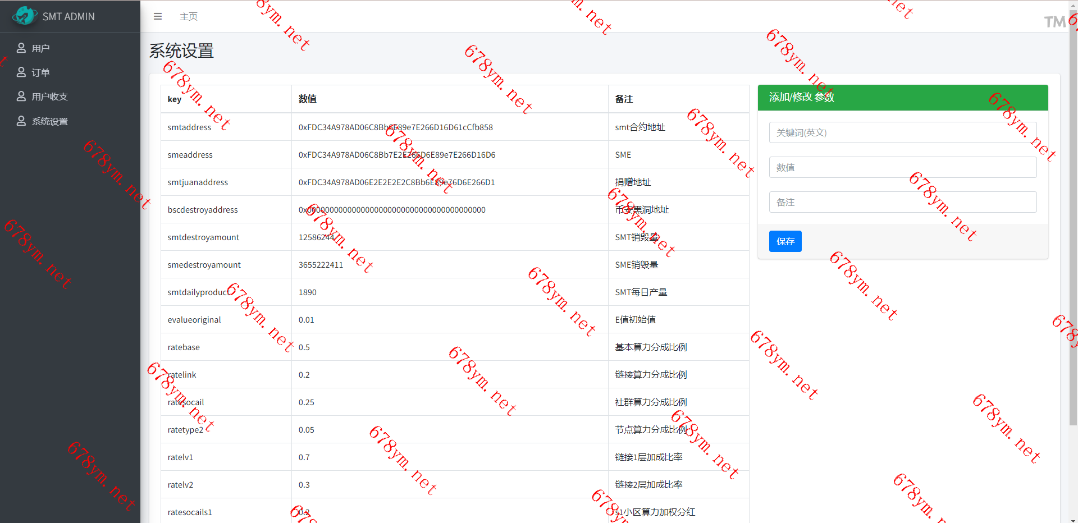
Task: Select 系统设置 in the sidebar
Action: [50, 122]
